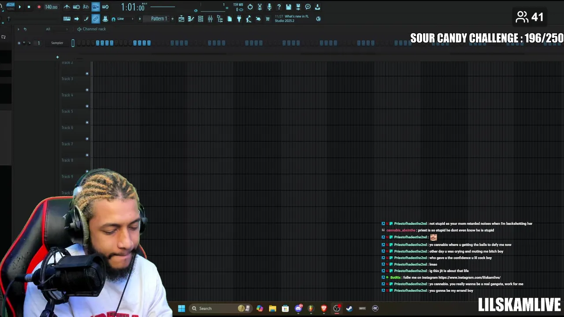Click the microphone one-click recording icon
The height and width of the screenshot is (317, 564).
tap(269, 7)
